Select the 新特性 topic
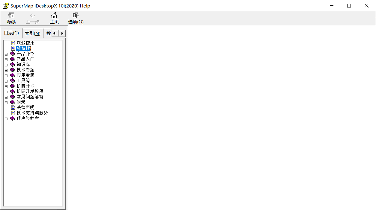Screen dimensions: 376x210 coord(23,48)
